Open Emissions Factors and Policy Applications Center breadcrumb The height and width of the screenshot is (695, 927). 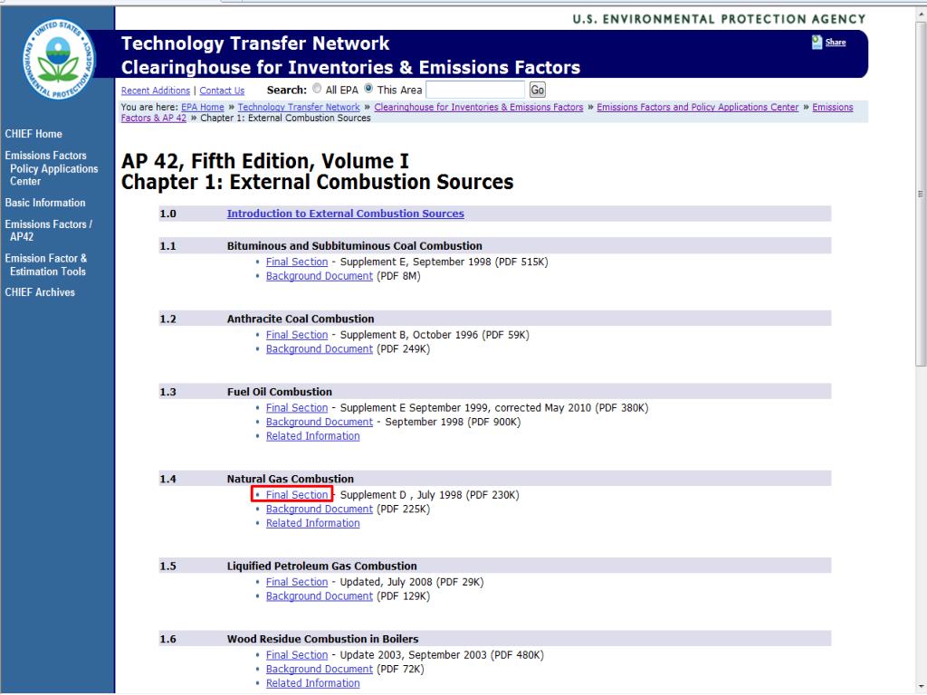pyautogui.click(x=698, y=107)
